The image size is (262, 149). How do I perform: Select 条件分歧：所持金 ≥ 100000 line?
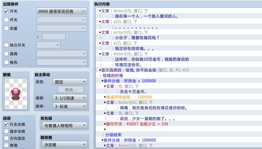179,81
